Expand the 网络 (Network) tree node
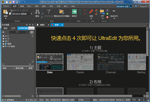Image resolution: width=150 pixels, height=102 pixels. coord(3,44)
